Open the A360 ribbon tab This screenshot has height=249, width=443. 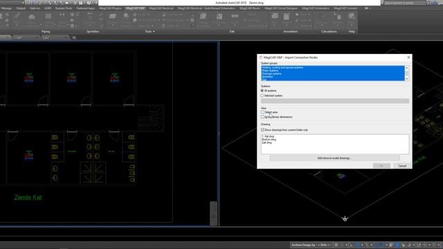tap(48, 8)
